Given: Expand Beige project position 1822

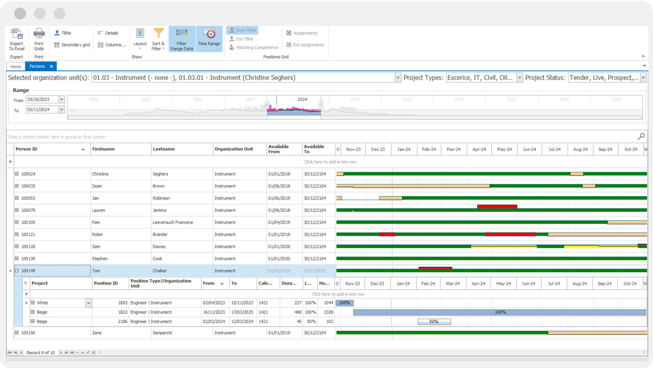Looking at the screenshot, I should (x=33, y=312).
